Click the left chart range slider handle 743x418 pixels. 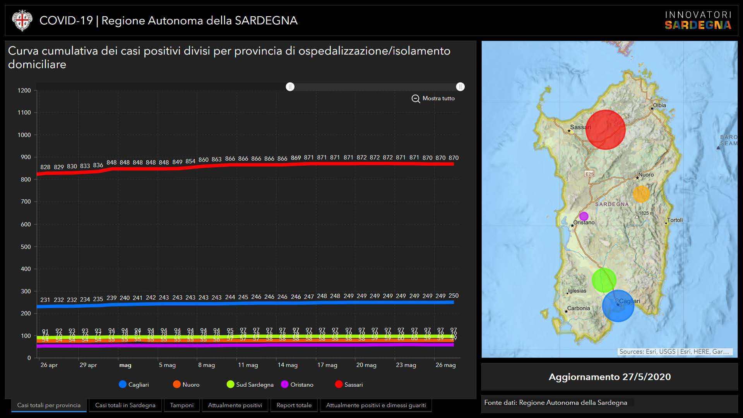[290, 87]
